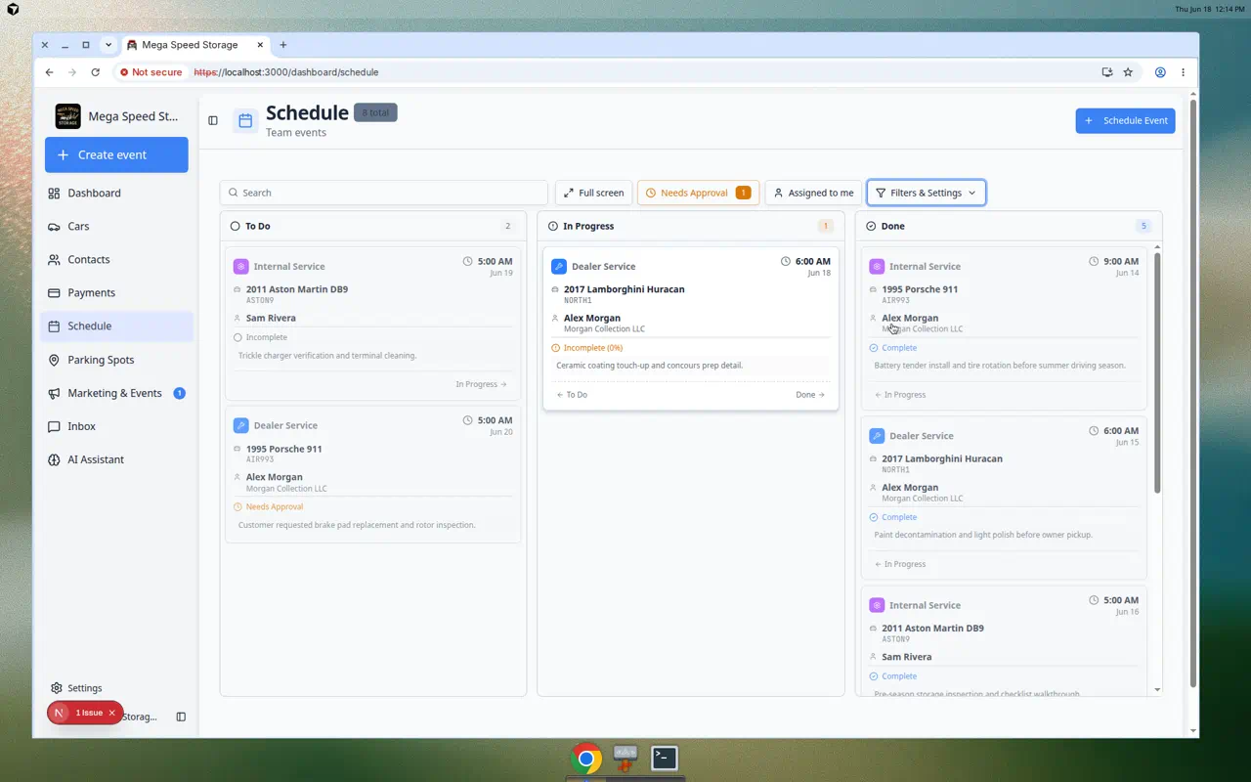Click the Mega Speed Storage logo icon
This screenshot has width=1251, height=782.
pyautogui.click(x=68, y=116)
